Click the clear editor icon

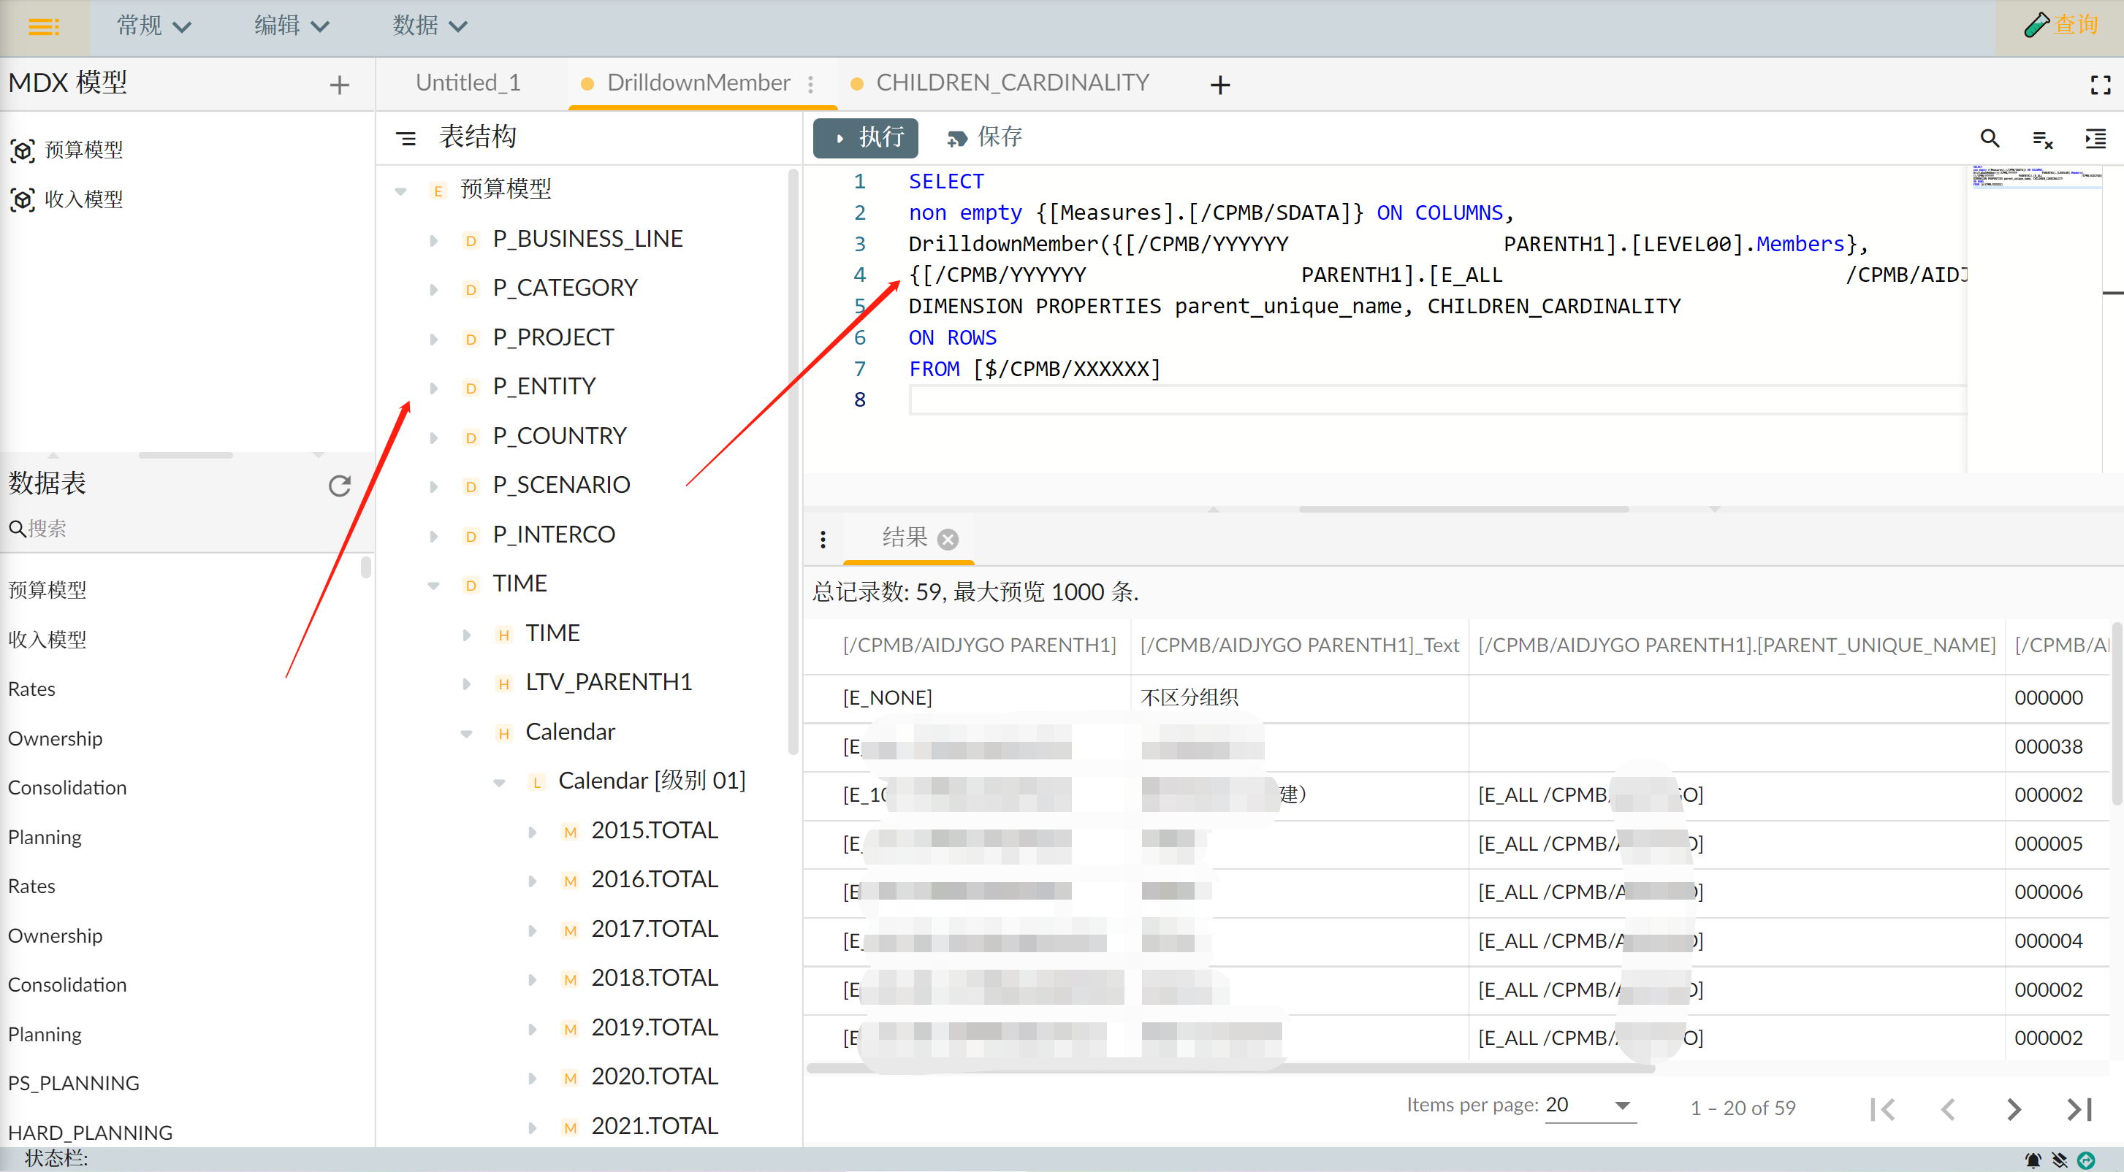point(2041,139)
